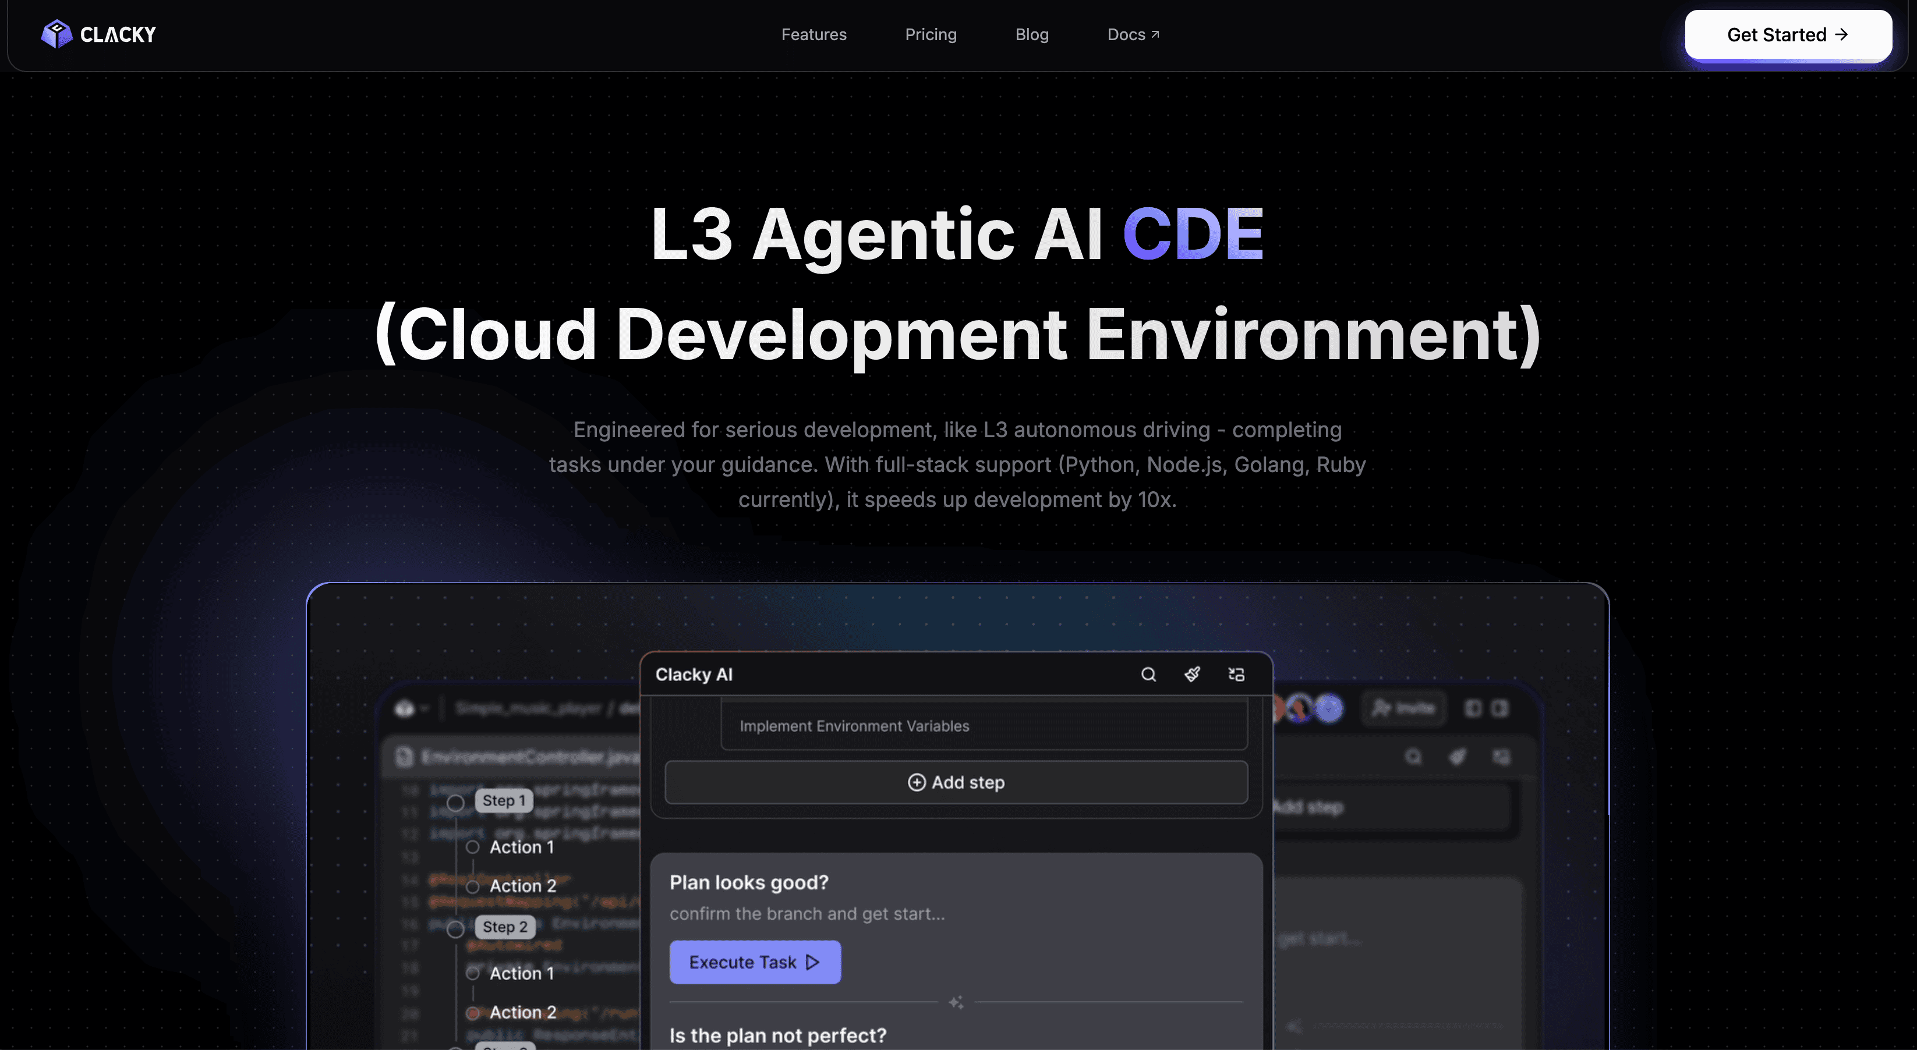The image size is (1917, 1050).
Task: Select the Step 1 radio circle
Action: point(455,803)
